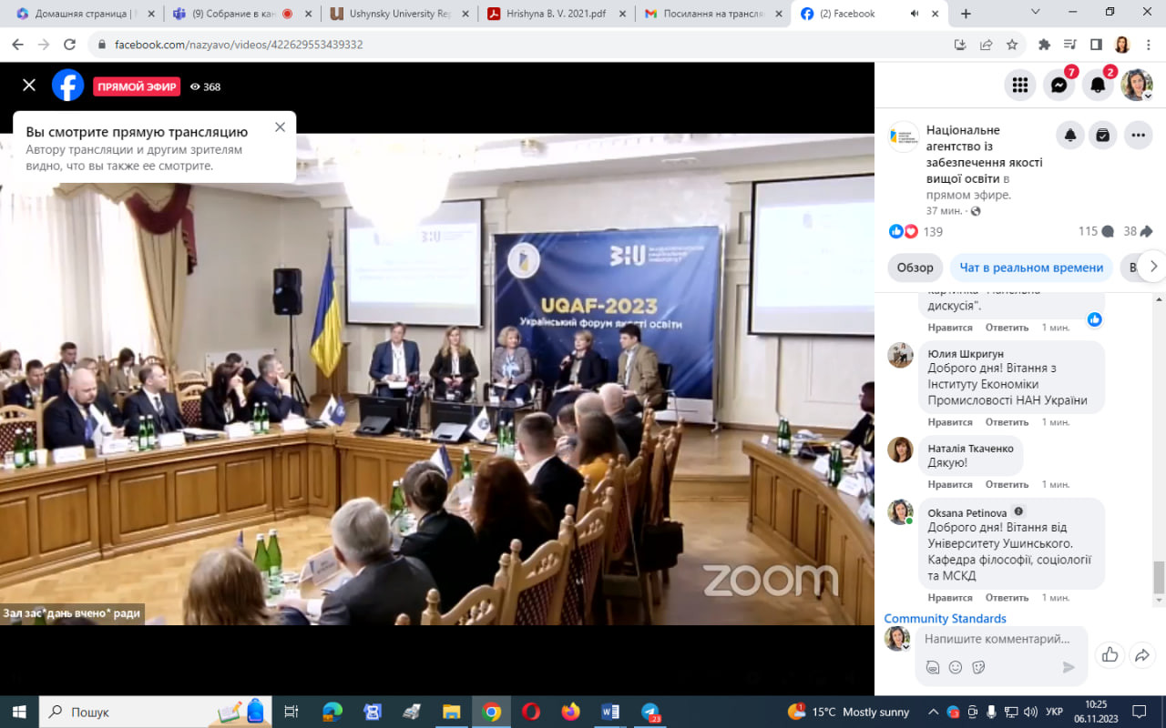Show more tabs with the right chevron
The width and height of the screenshot is (1166, 728).
[x=1153, y=267]
